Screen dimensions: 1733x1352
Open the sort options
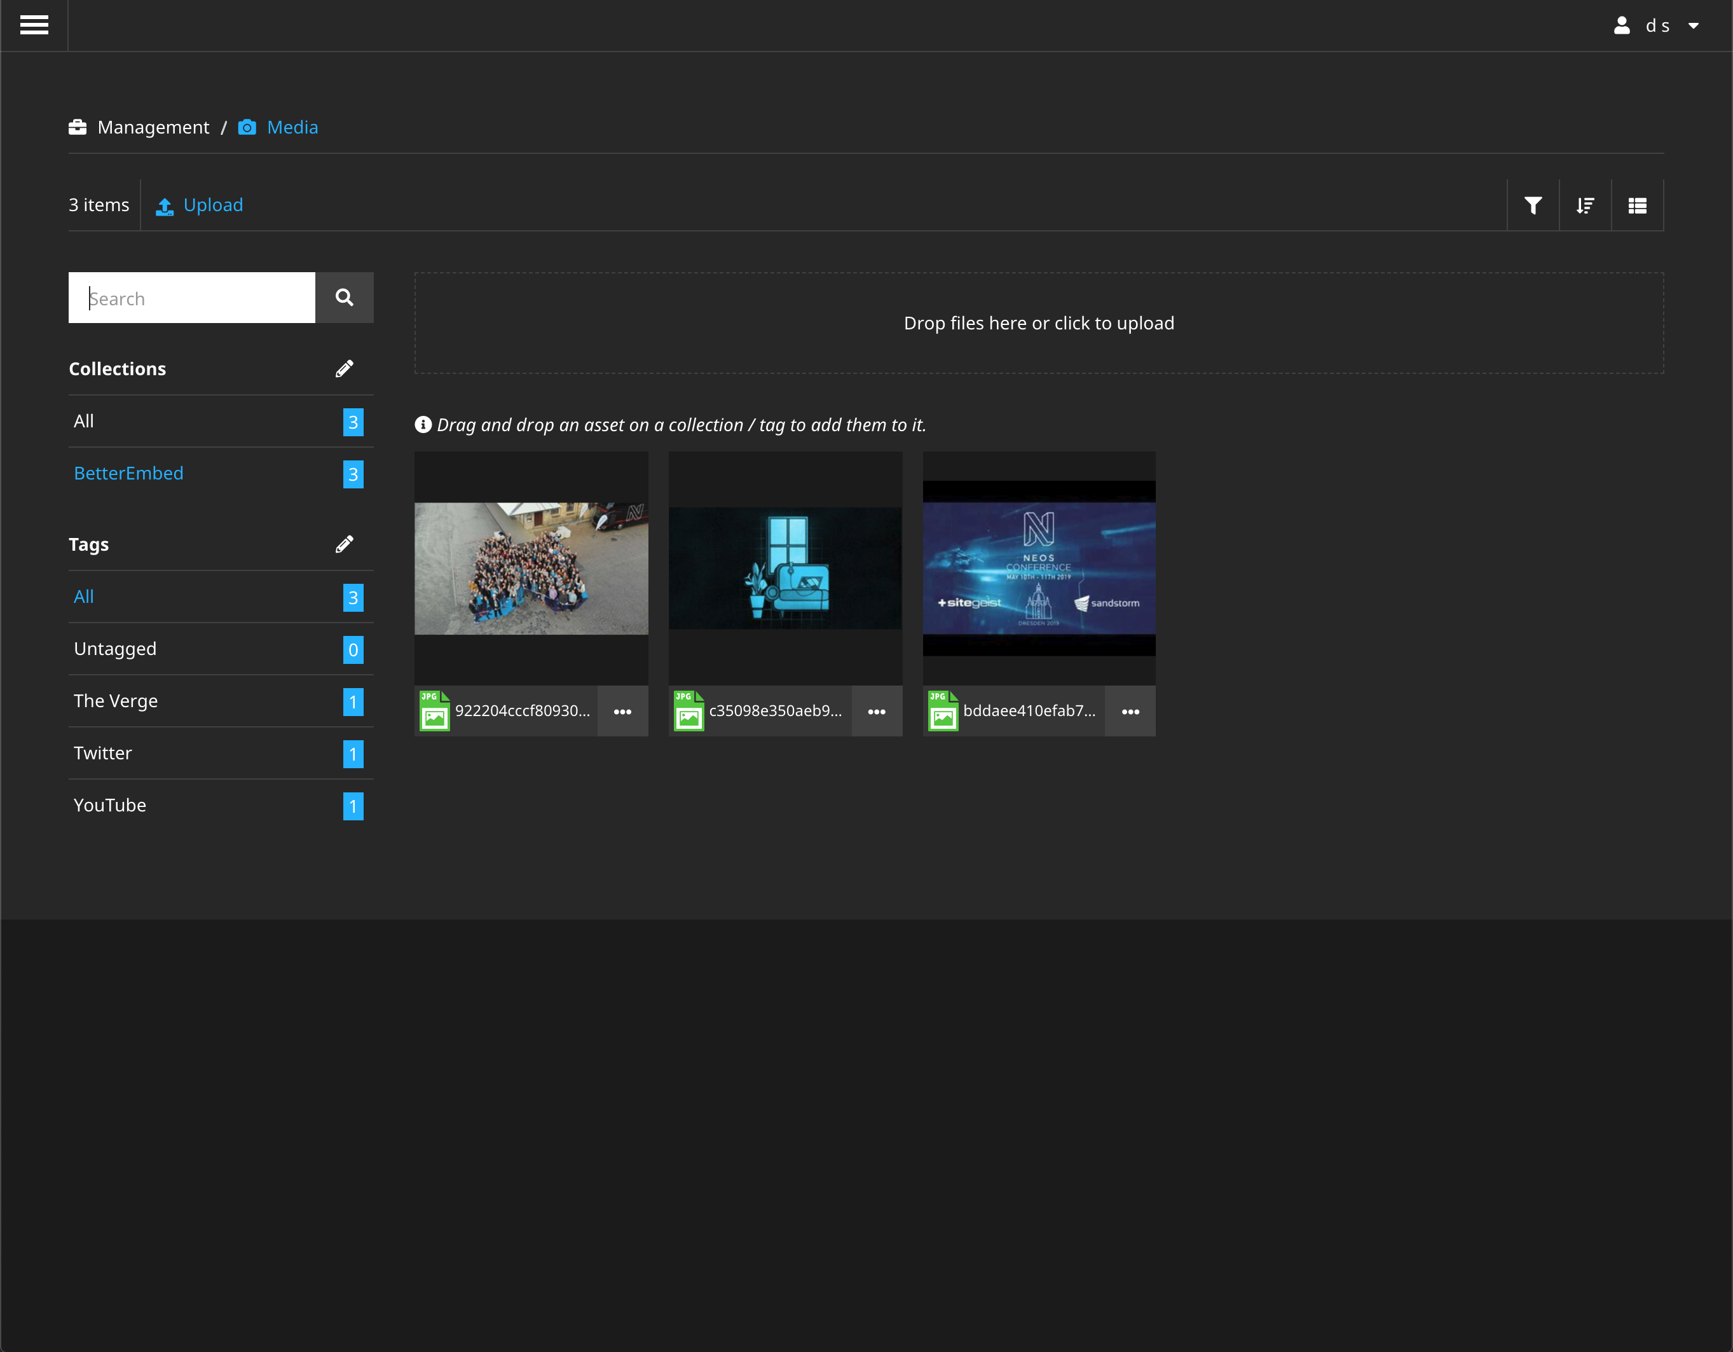pos(1586,205)
